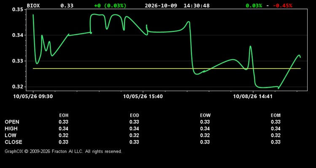The height and width of the screenshot is (168, 316).
Task: Select the last price 0.33 beside BIOX
Action: 67,5
